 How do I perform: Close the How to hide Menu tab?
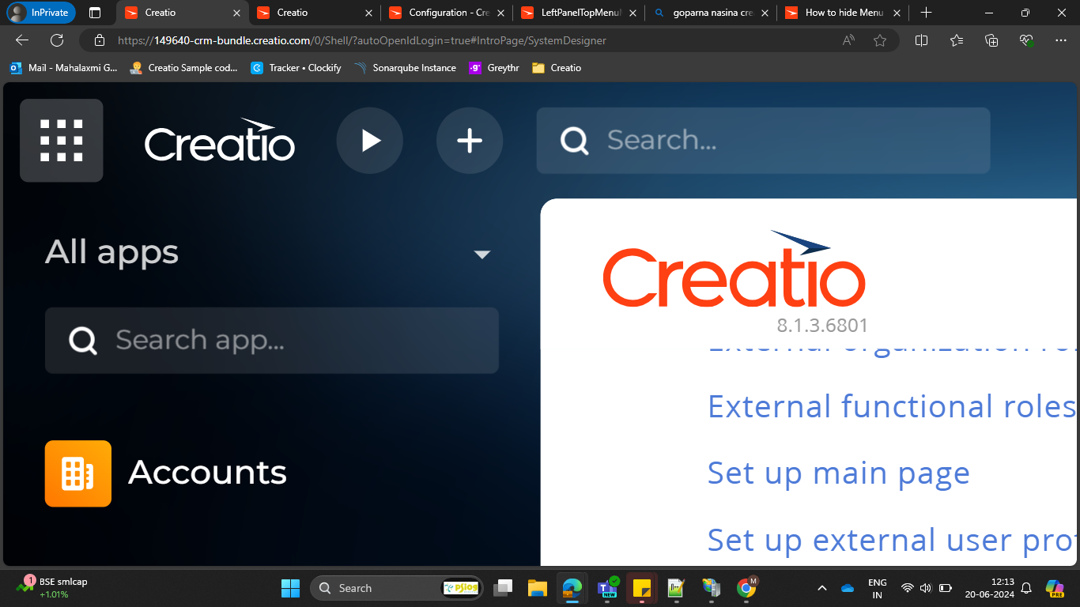click(897, 13)
